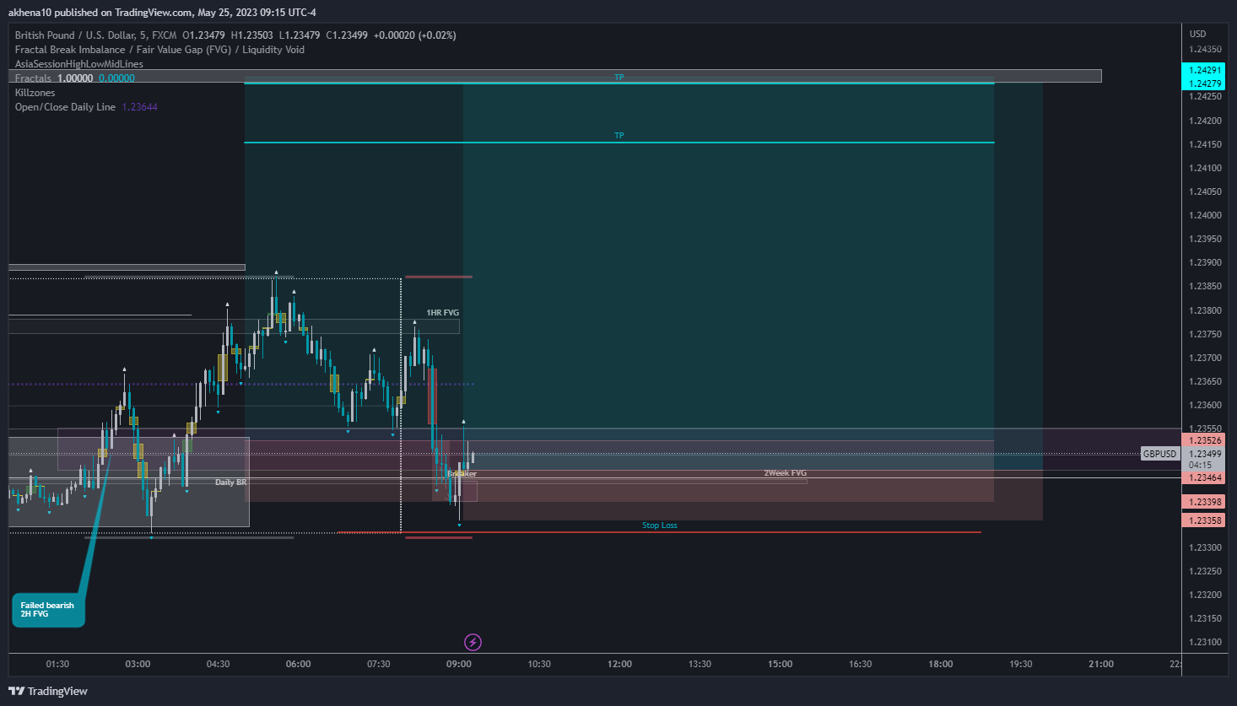Click the 1.24000 price scale tick

click(x=1205, y=215)
